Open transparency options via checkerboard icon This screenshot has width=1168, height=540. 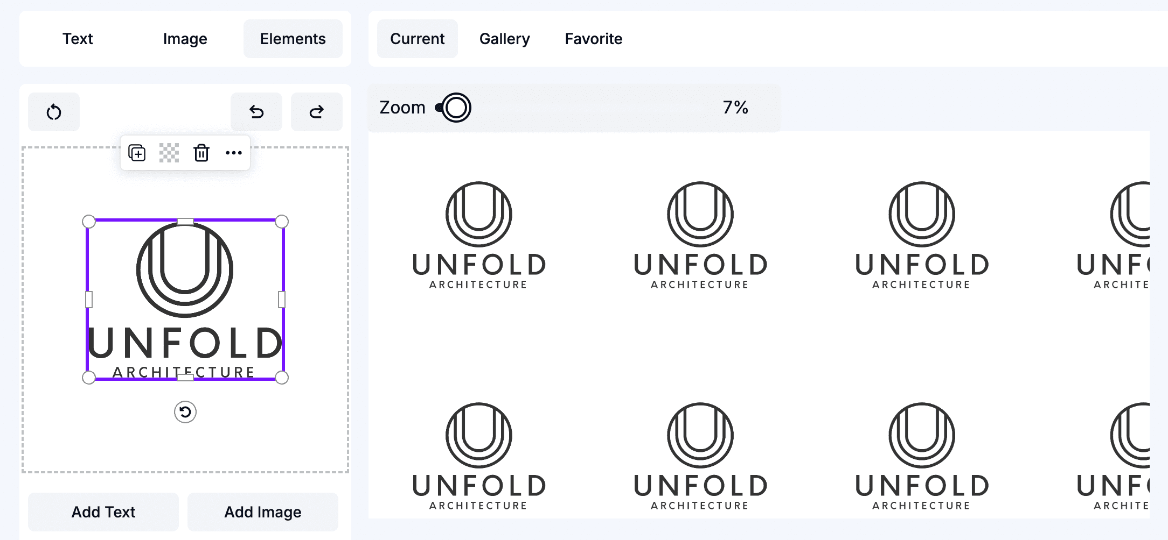coord(170,153)
